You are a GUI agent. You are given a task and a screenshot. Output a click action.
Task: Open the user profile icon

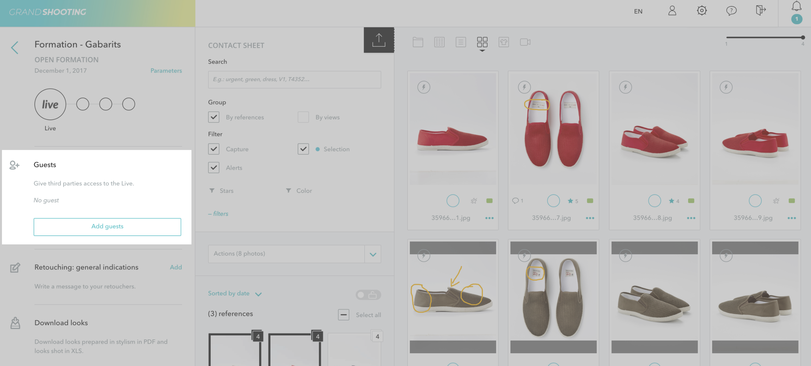point(672,11)
